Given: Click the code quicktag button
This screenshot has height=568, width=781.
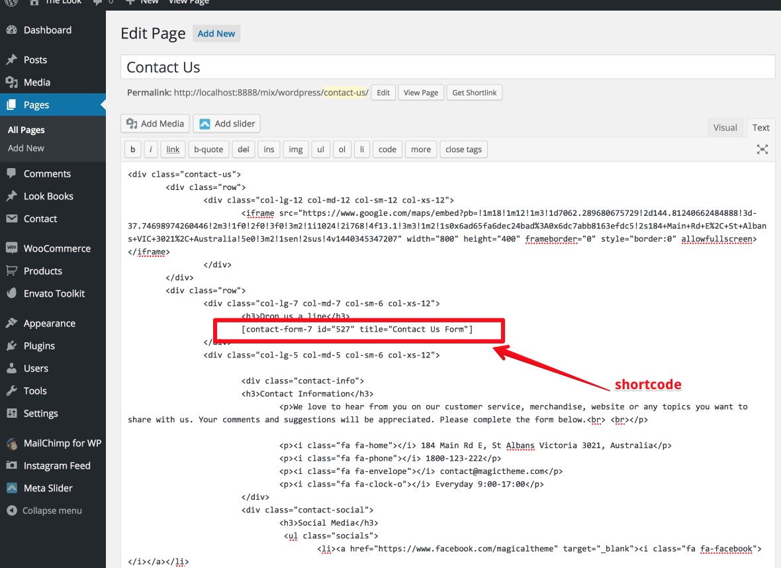Looking at the screenshot, I should [387, 150].
